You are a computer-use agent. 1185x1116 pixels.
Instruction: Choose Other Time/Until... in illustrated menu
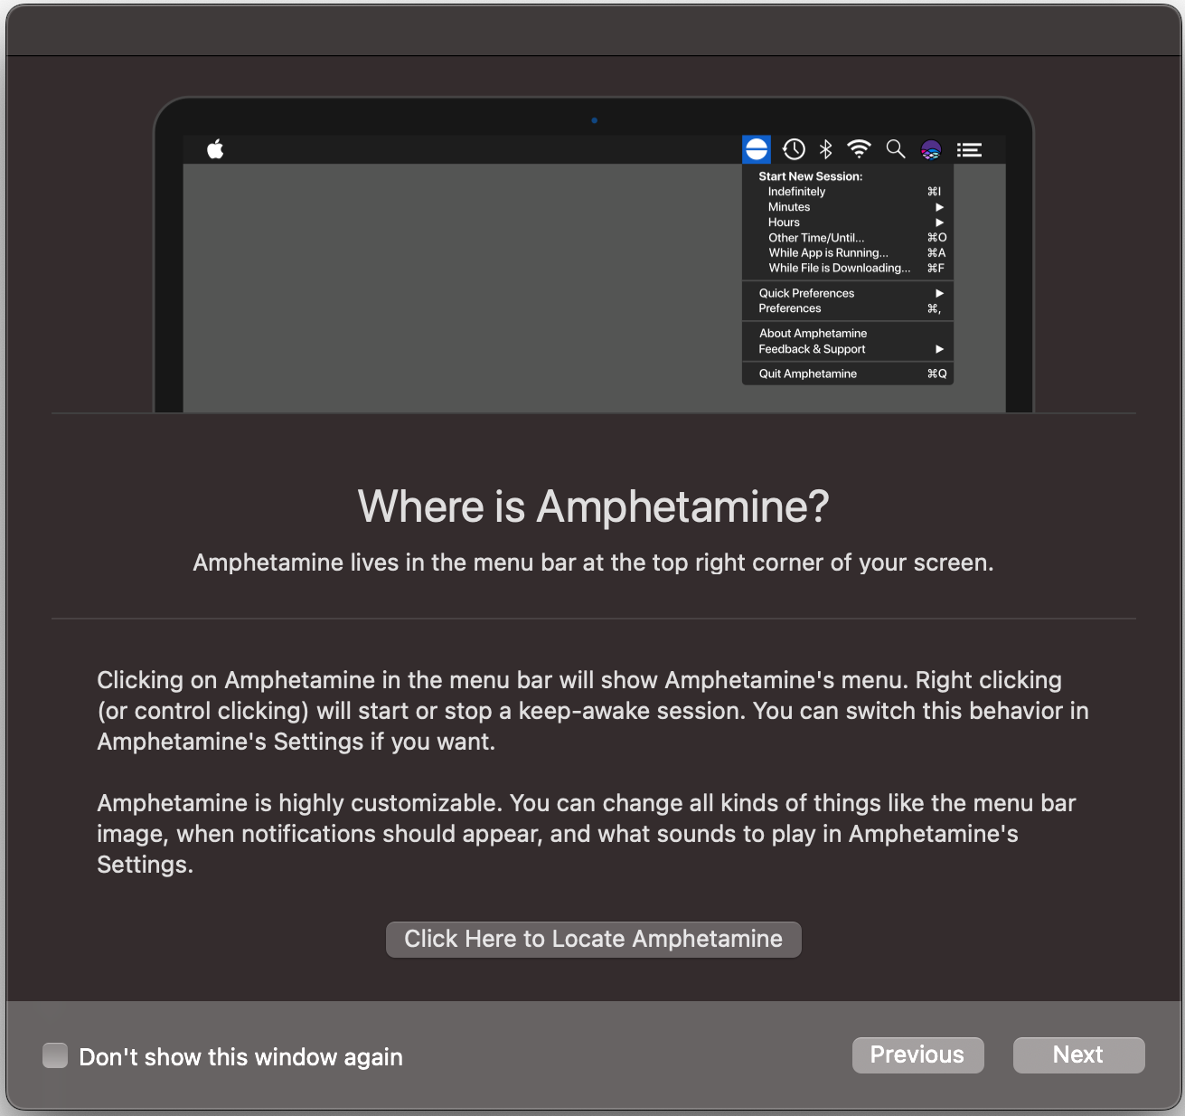click(848, 238)
